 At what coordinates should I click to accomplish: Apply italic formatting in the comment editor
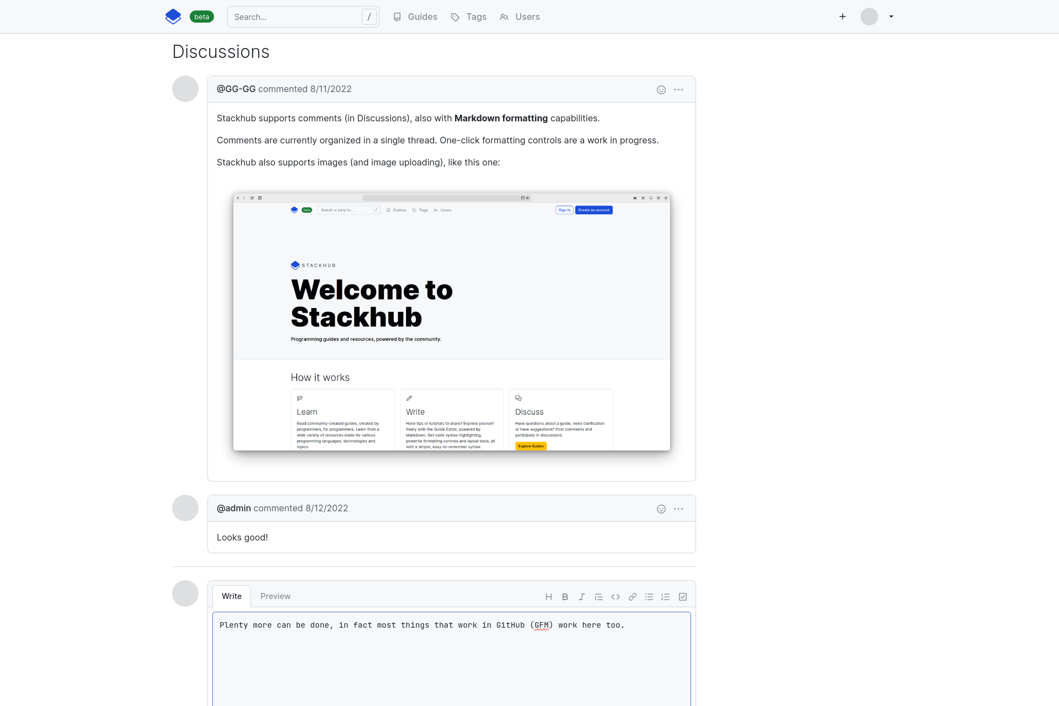tap(581, 597)
